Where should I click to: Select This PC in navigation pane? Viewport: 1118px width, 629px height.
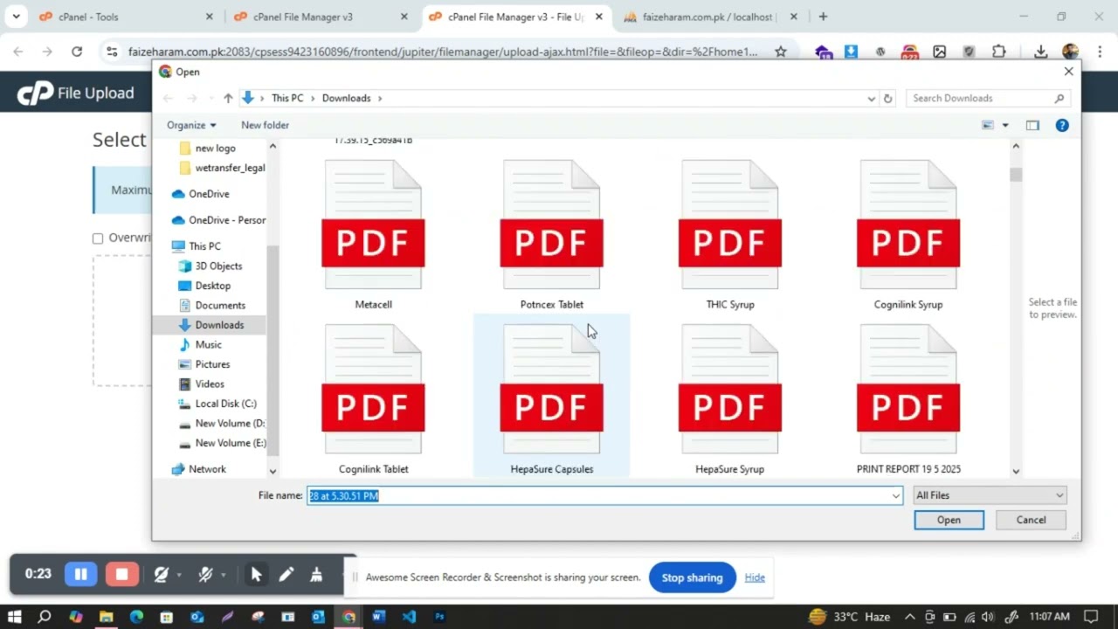coord(196,246)
